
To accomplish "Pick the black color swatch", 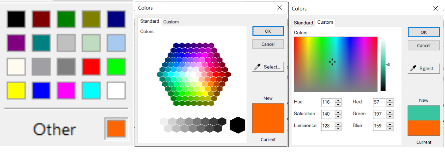I will [16, 19].
